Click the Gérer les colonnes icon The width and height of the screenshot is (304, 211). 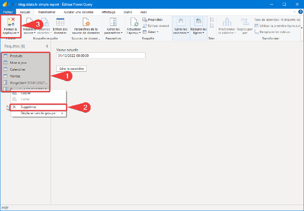pyautogui.click(x=181, y=22)
